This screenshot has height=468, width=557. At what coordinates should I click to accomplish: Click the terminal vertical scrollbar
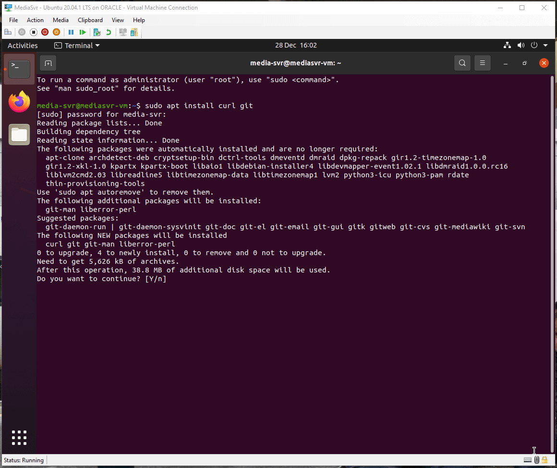click(552, 263)
